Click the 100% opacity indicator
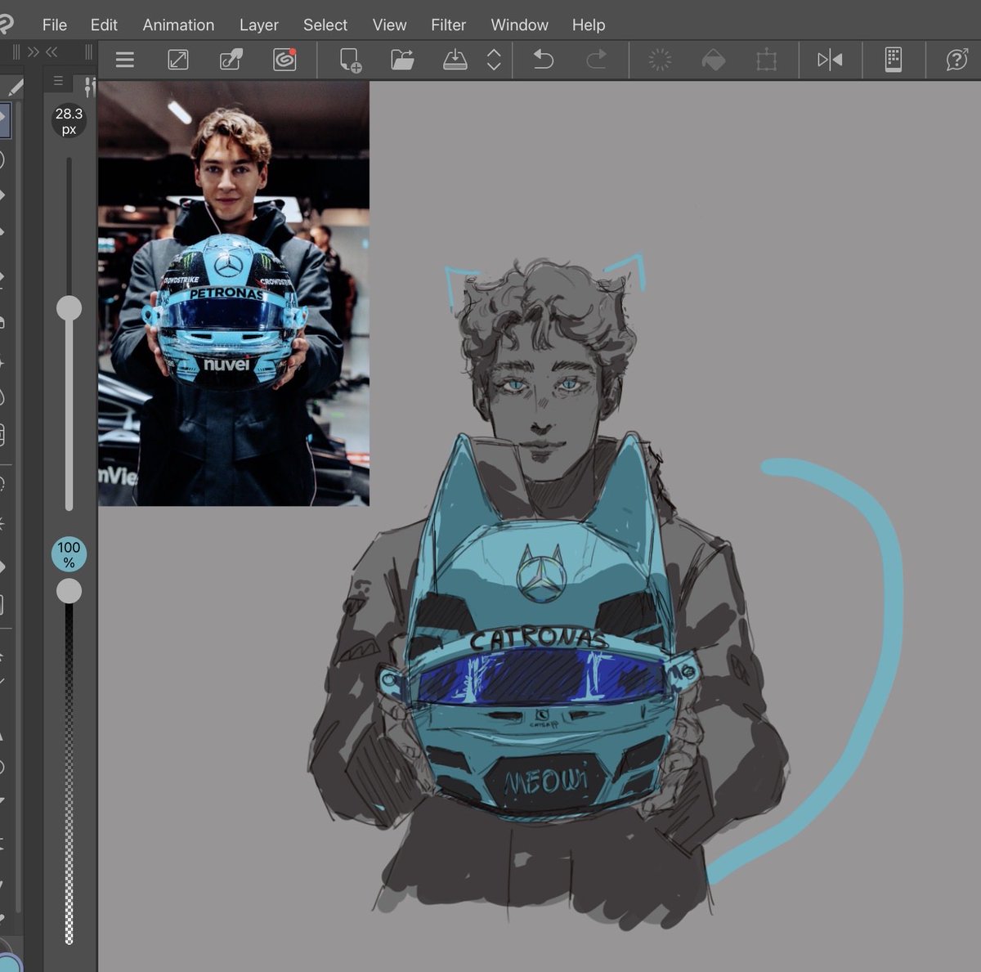 pos(69,554)
